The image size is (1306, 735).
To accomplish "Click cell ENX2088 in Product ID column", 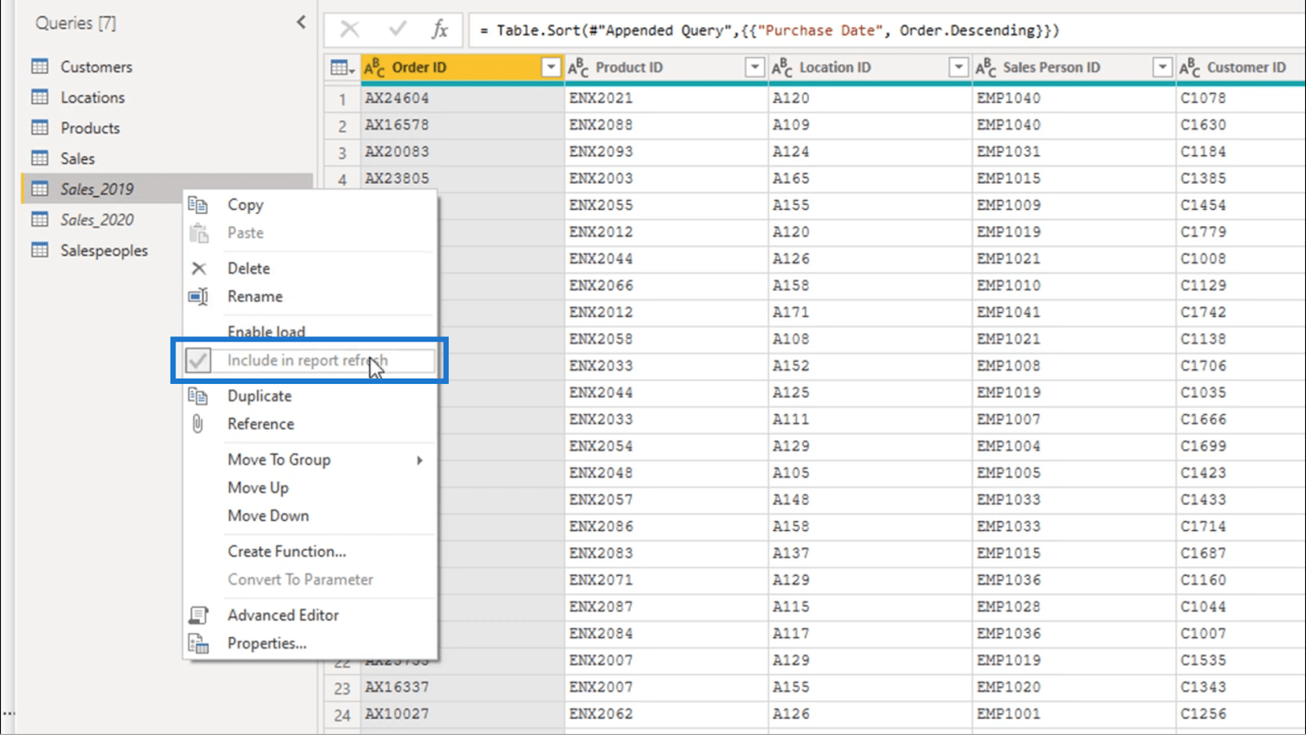I will [x=666, y=125].
